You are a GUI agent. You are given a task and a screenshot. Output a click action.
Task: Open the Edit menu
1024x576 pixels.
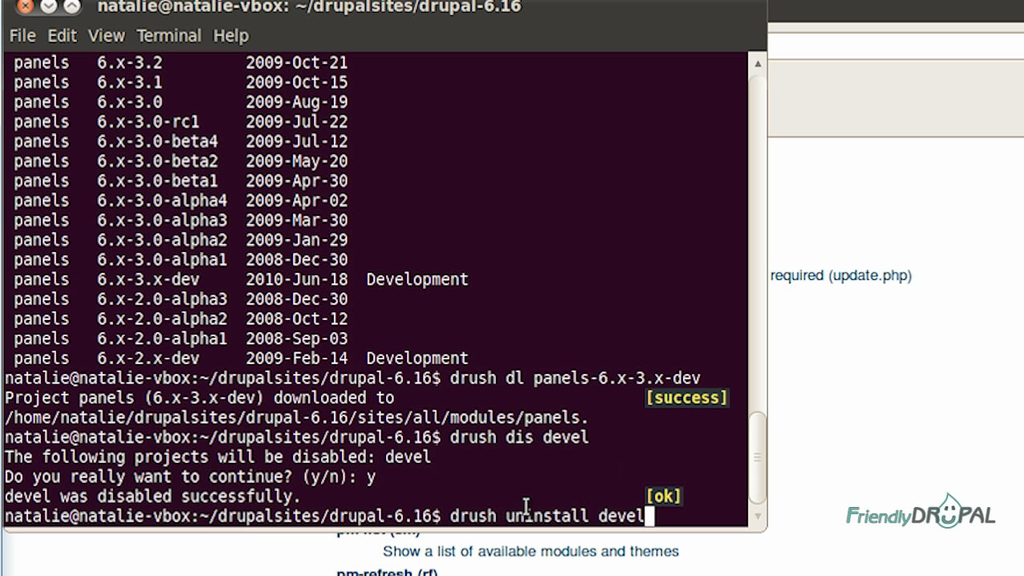coord(62,35)
